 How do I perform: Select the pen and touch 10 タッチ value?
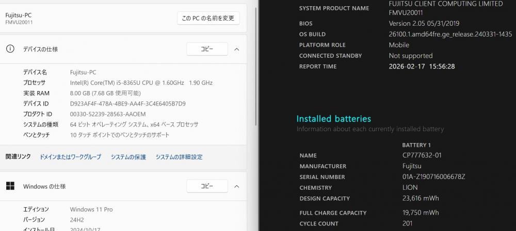click(x=120, y=135)
